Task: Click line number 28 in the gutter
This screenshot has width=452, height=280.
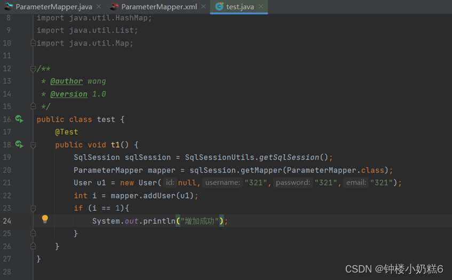Action: (7, 271)
